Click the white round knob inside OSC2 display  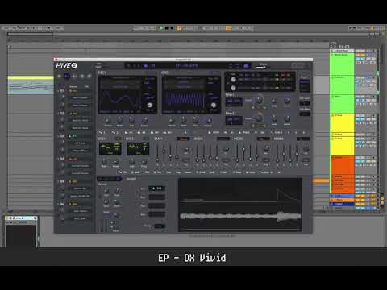[214, 105]
